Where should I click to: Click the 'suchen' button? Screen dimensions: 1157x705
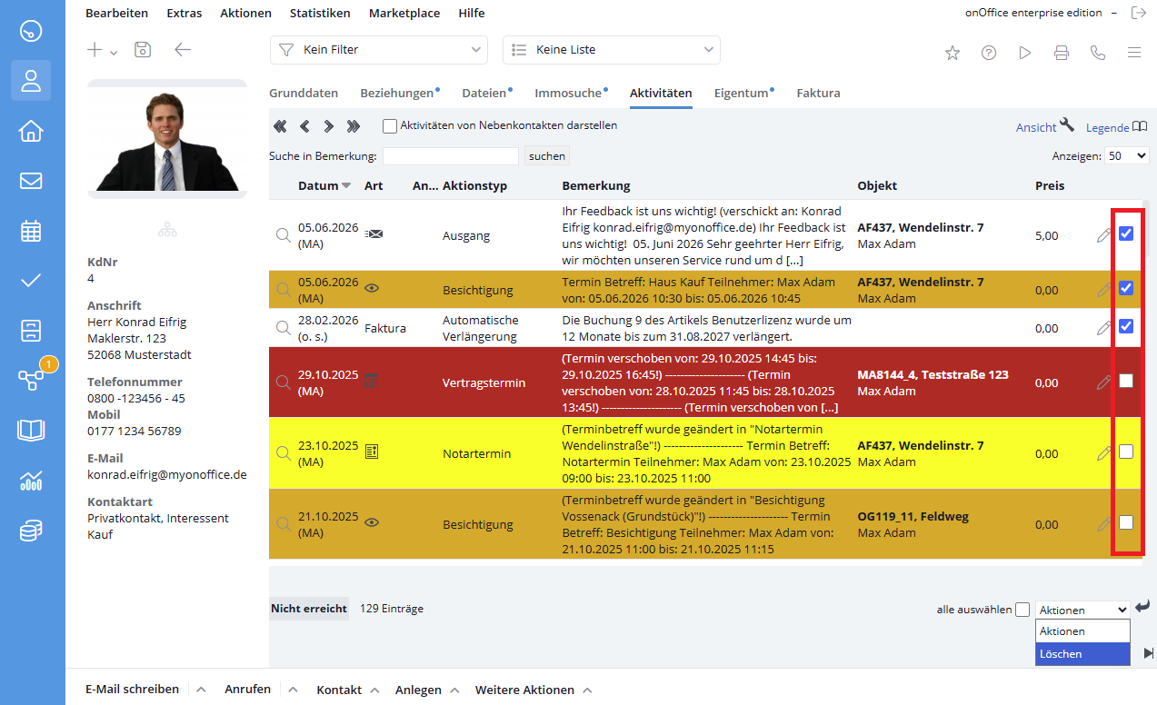click(547, 156)
